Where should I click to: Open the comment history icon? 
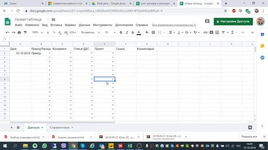tap(207, 21)
